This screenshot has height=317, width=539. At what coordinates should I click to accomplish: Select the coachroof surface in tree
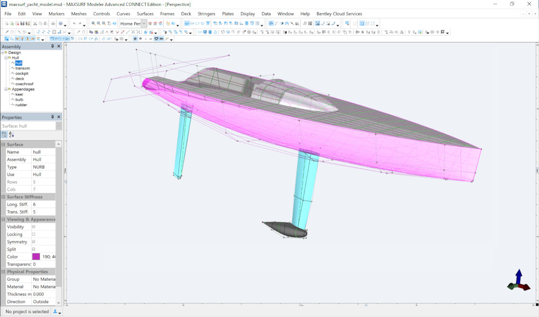coord(24,84)
